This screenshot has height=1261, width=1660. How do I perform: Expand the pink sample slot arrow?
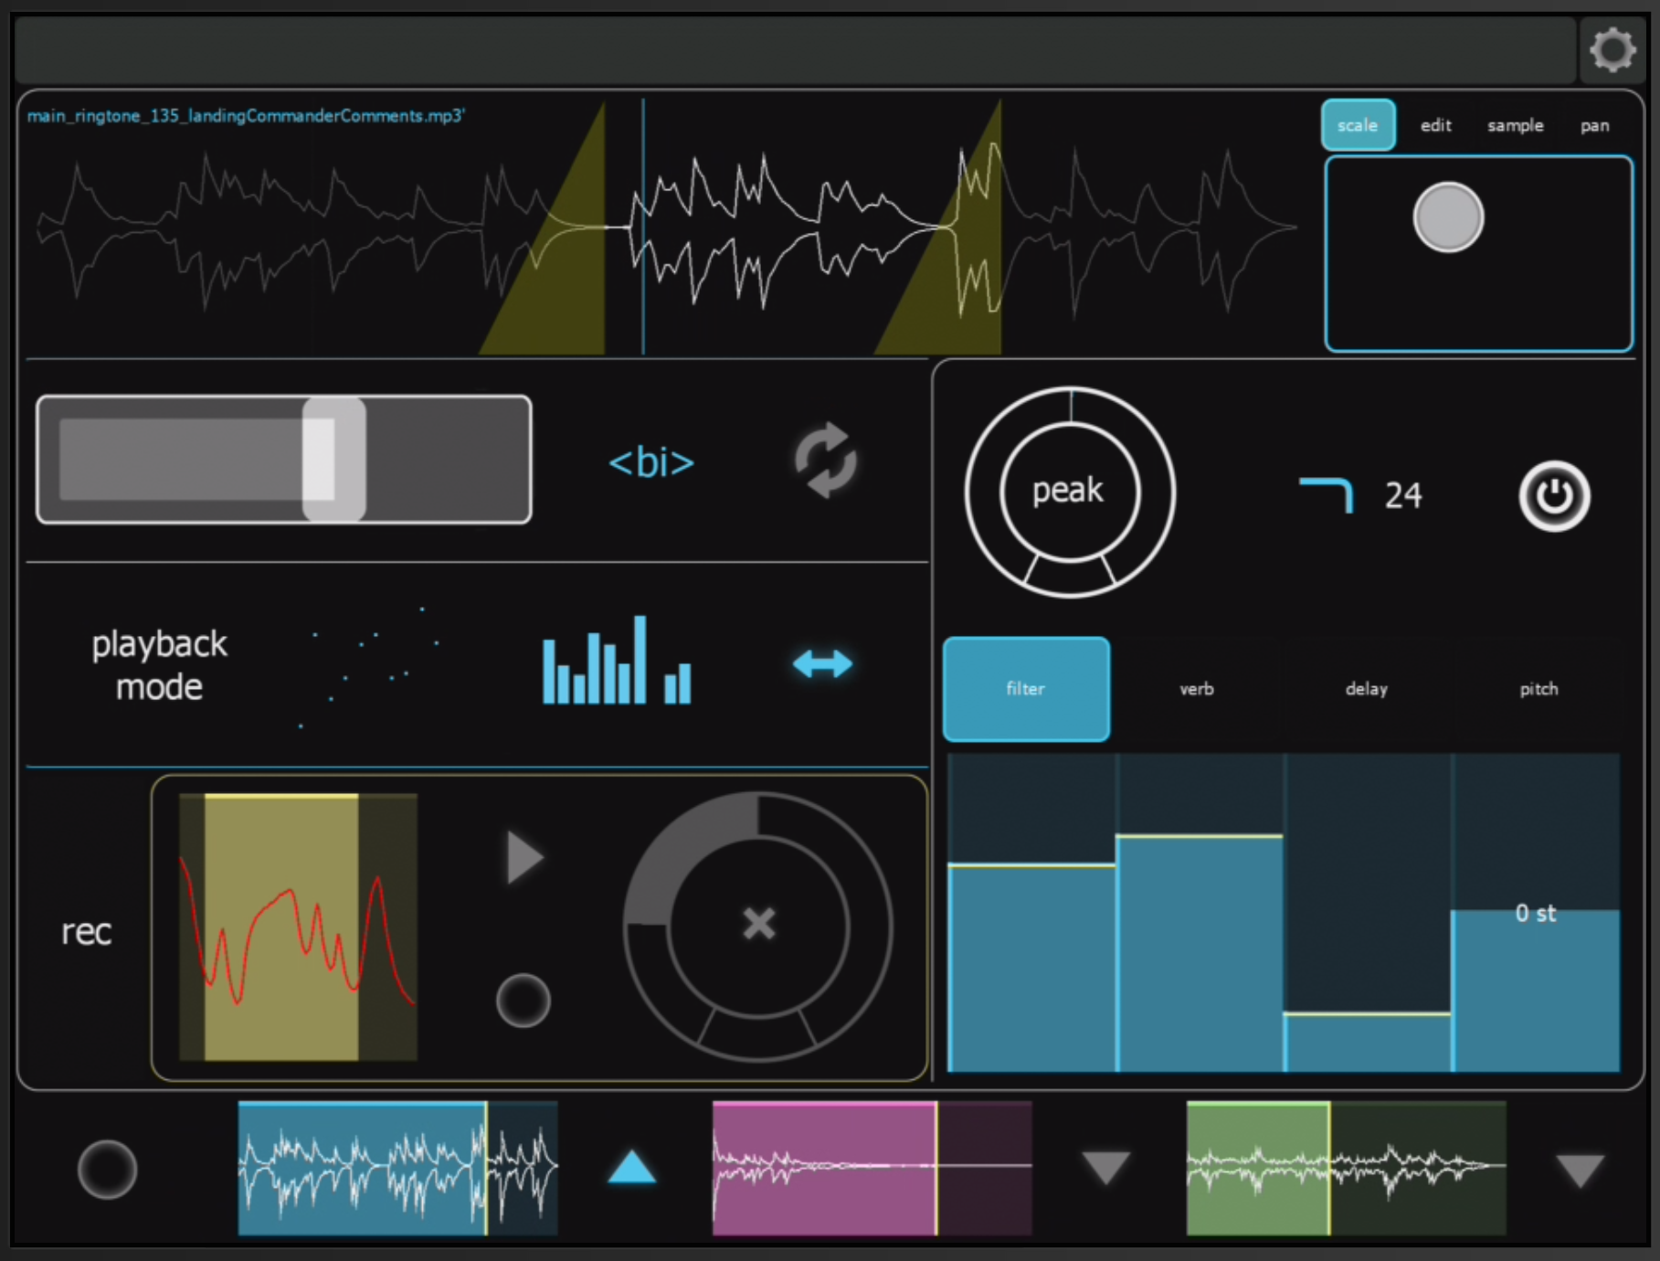(1105, 1168)
